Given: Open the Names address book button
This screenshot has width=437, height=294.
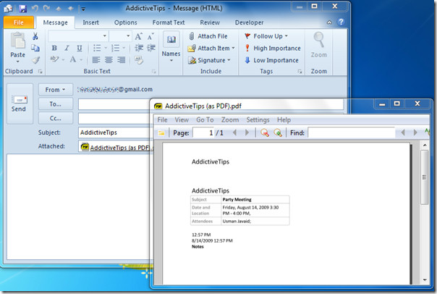Looking at the screenshot, I should tap(171, 47).
